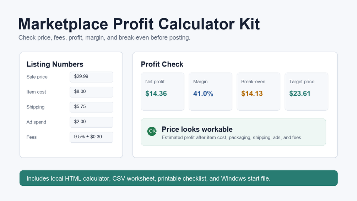Click the green OK status icon

pyautogui.click(x=152, y=131)
